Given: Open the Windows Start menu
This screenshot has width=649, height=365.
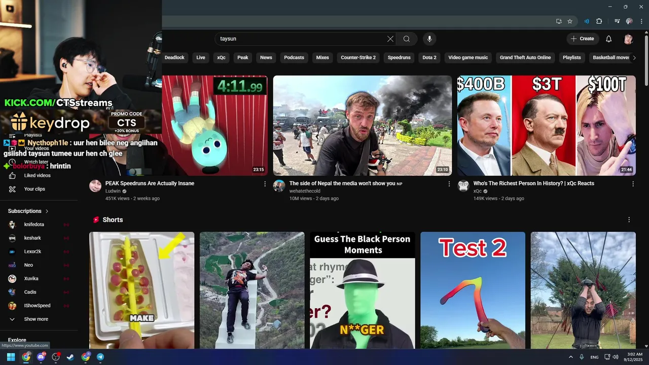Looking at the screenshot, I should point(11,357).
